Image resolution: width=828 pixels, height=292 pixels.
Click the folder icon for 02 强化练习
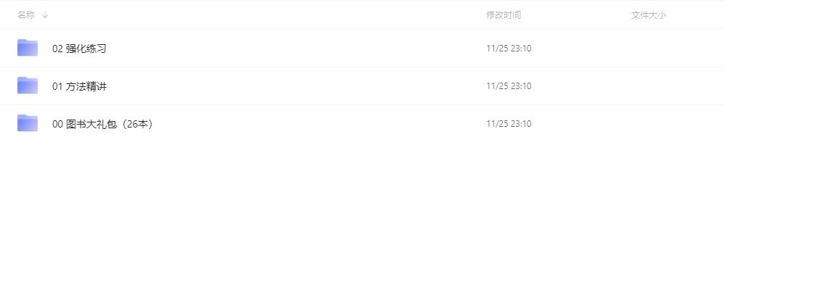tap(28, 48)
